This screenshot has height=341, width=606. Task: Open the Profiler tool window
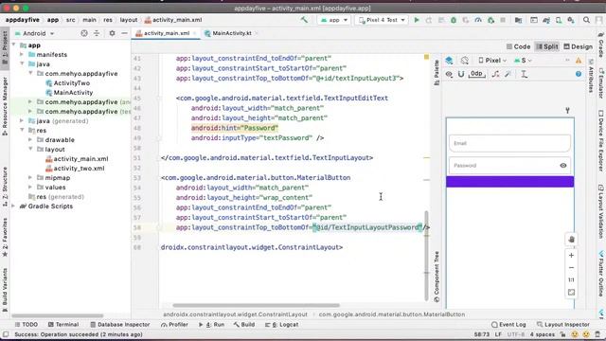(x=174, y=324)
